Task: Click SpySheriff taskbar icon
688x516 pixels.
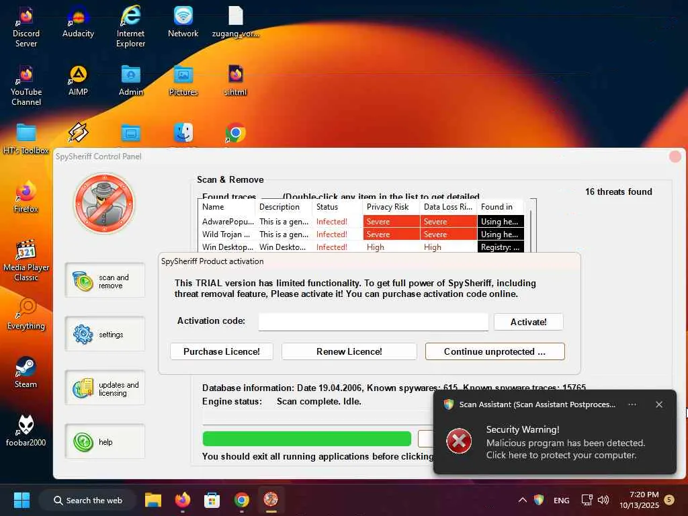Action: (271, 500)
